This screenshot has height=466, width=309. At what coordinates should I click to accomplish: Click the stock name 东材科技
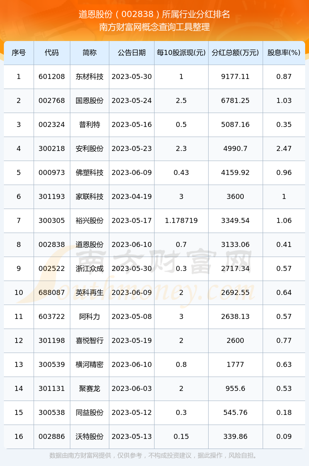pos(90,77)
